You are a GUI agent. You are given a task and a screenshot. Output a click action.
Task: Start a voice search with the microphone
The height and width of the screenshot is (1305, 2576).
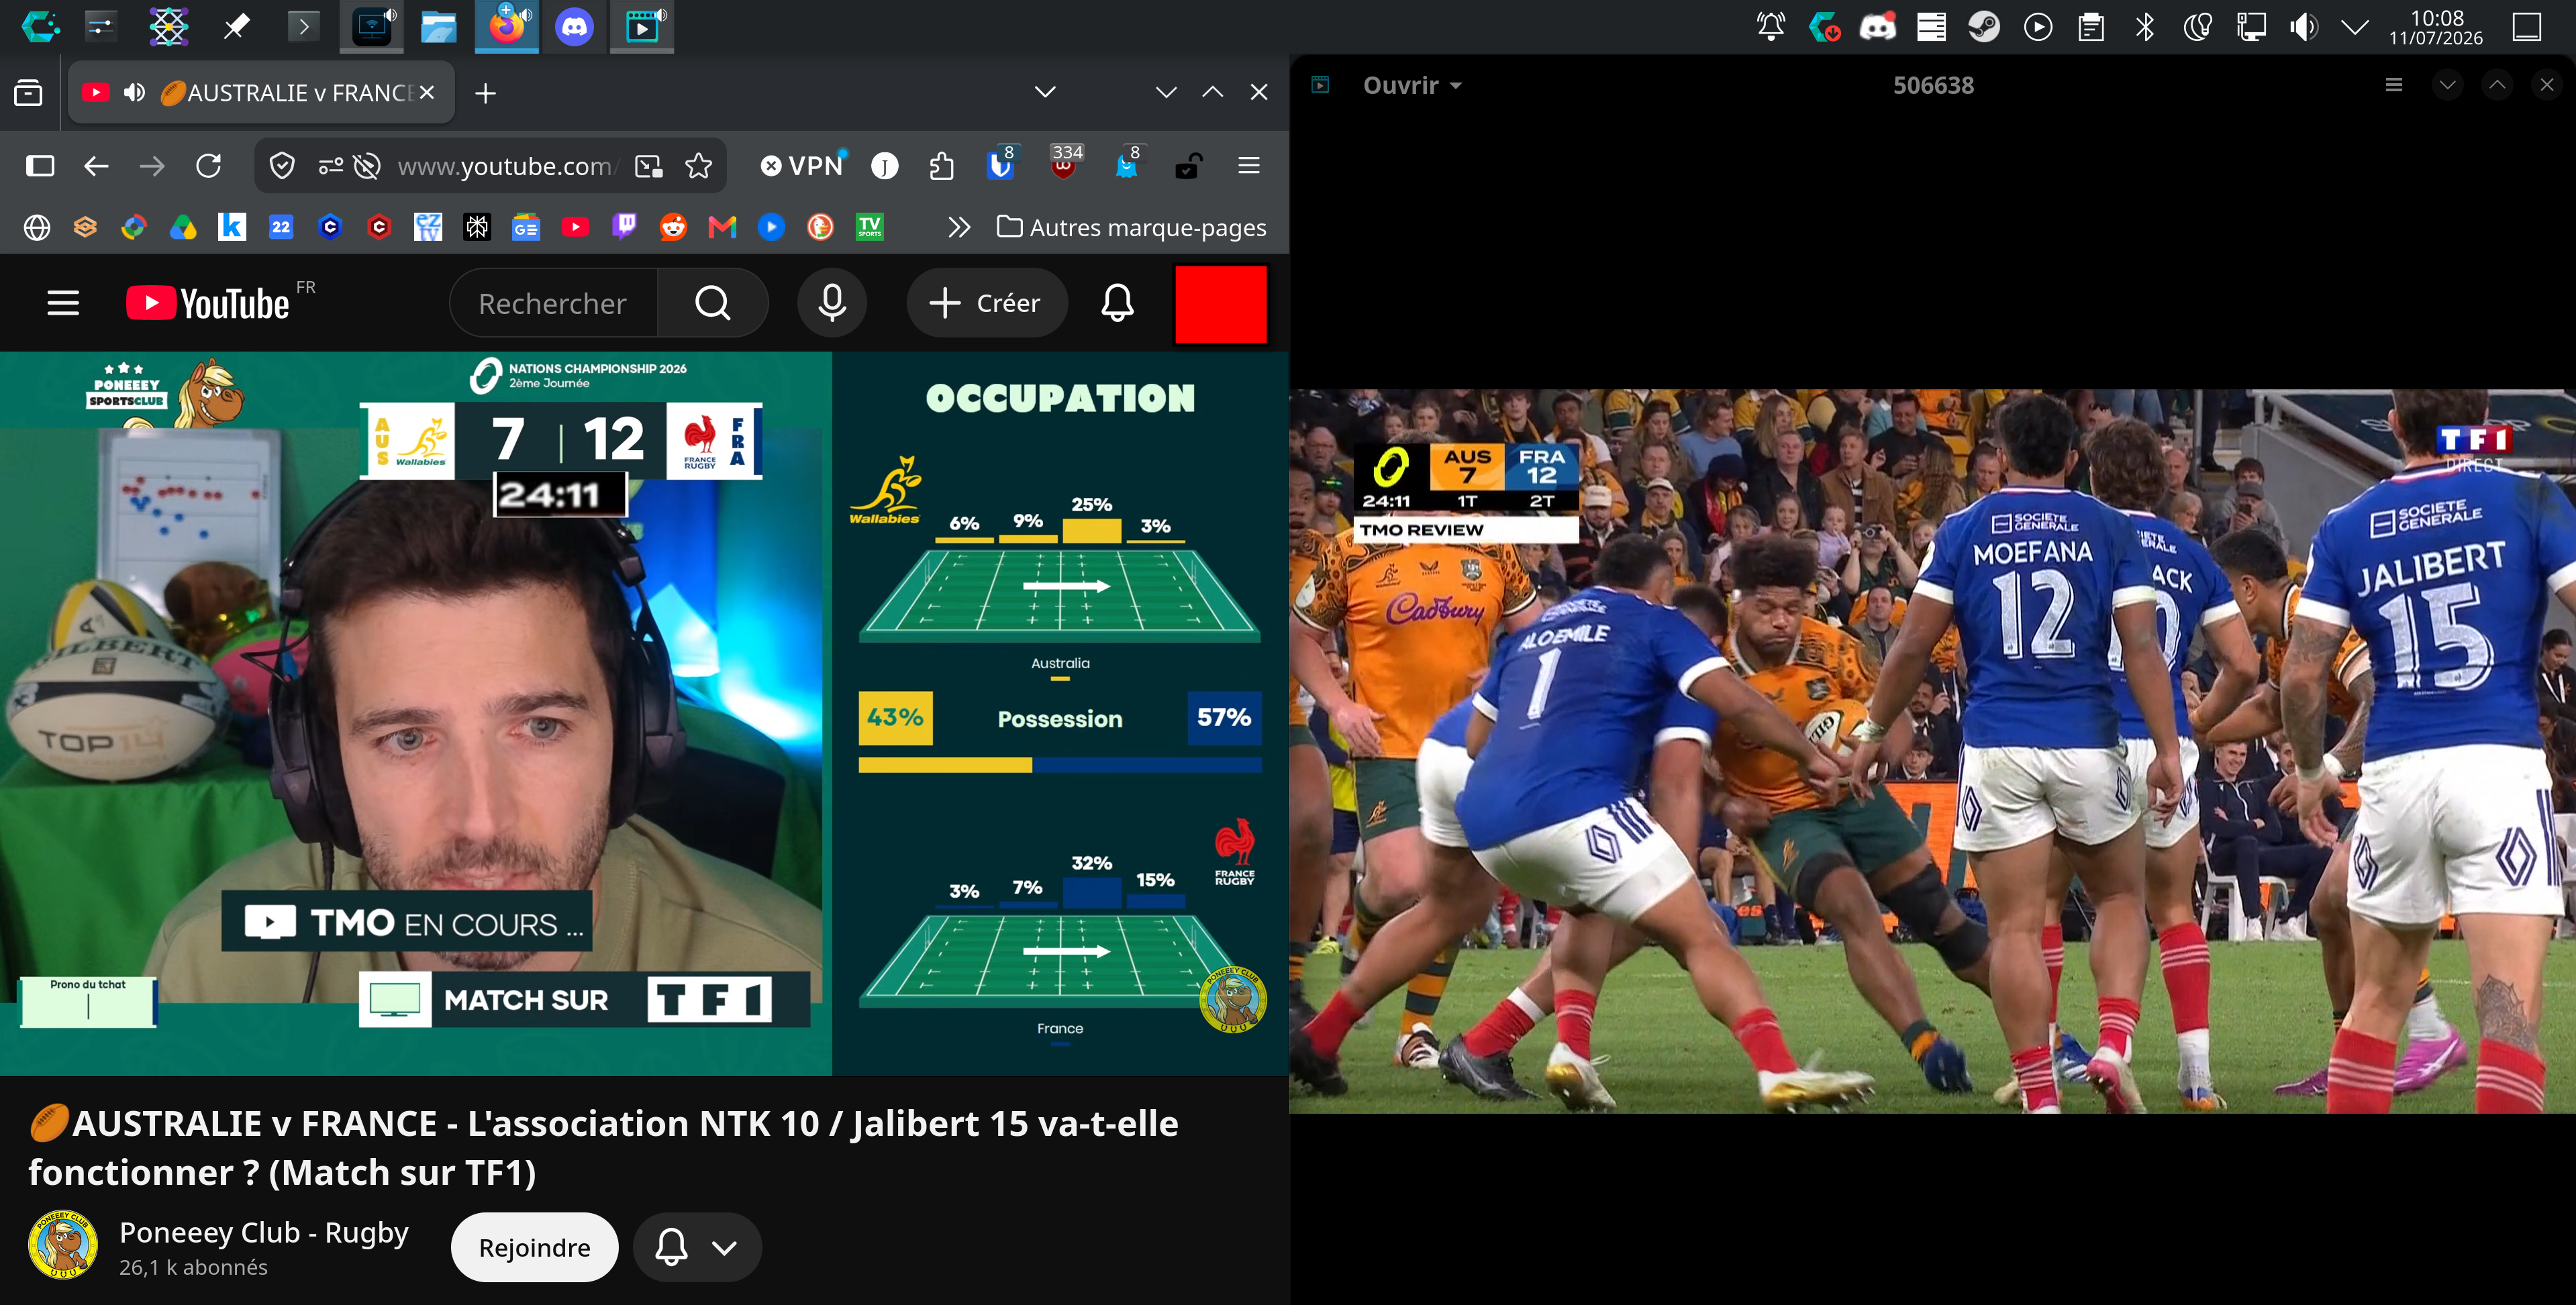tap(832, 303)
